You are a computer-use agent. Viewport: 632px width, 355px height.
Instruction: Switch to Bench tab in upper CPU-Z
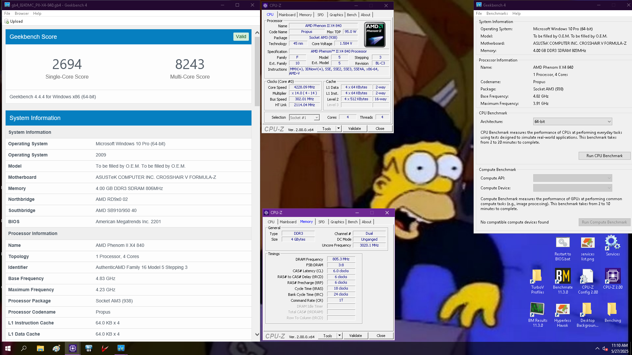(x=352, y=15)
